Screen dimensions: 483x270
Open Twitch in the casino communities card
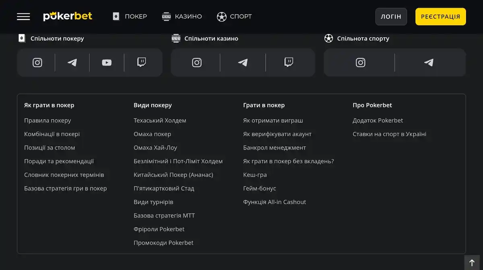(x=289, y=62)
